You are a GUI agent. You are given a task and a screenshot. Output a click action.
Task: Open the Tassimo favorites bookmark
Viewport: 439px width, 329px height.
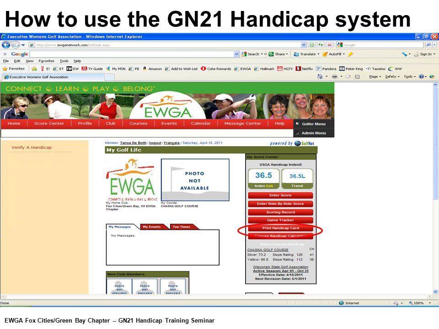[376, 69]
